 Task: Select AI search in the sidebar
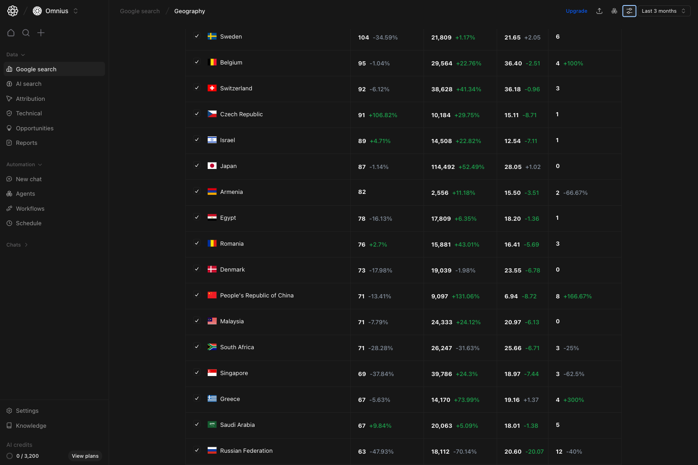(29, 84)
